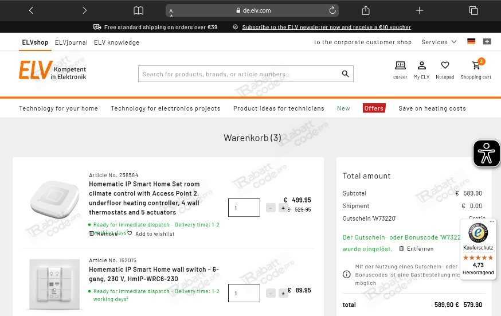Screen dimensions: 501x316
Task: Open a new tab with plus icon
Action: pos(420,10)
